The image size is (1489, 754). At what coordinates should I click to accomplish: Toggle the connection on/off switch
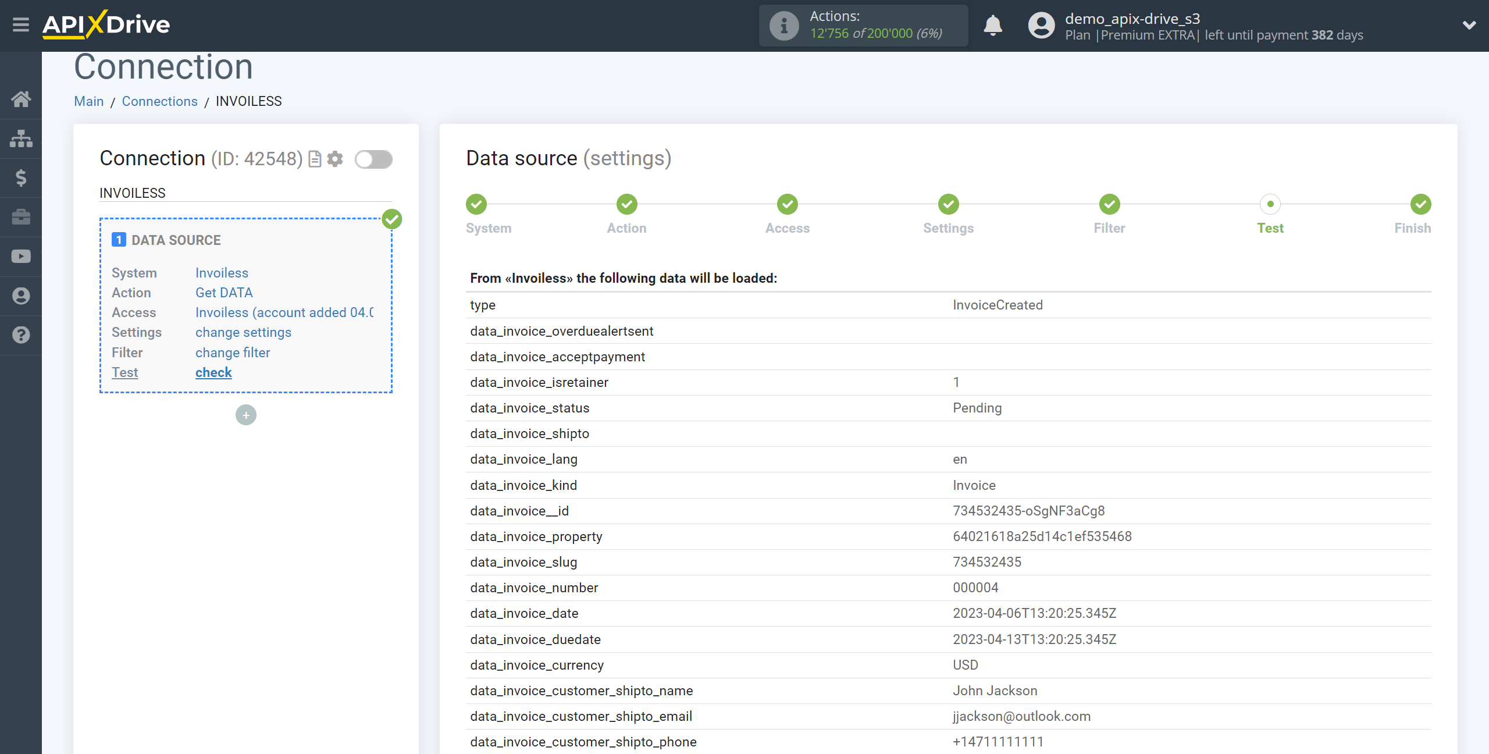coord(373,159)
